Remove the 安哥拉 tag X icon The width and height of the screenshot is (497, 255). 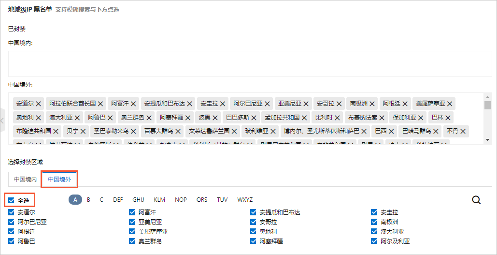(339, 104)
